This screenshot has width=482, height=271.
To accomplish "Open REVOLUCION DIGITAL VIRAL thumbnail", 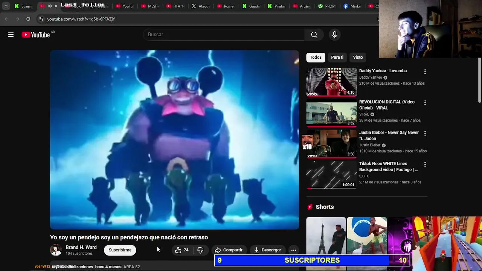I will click(x=331, y=113).
